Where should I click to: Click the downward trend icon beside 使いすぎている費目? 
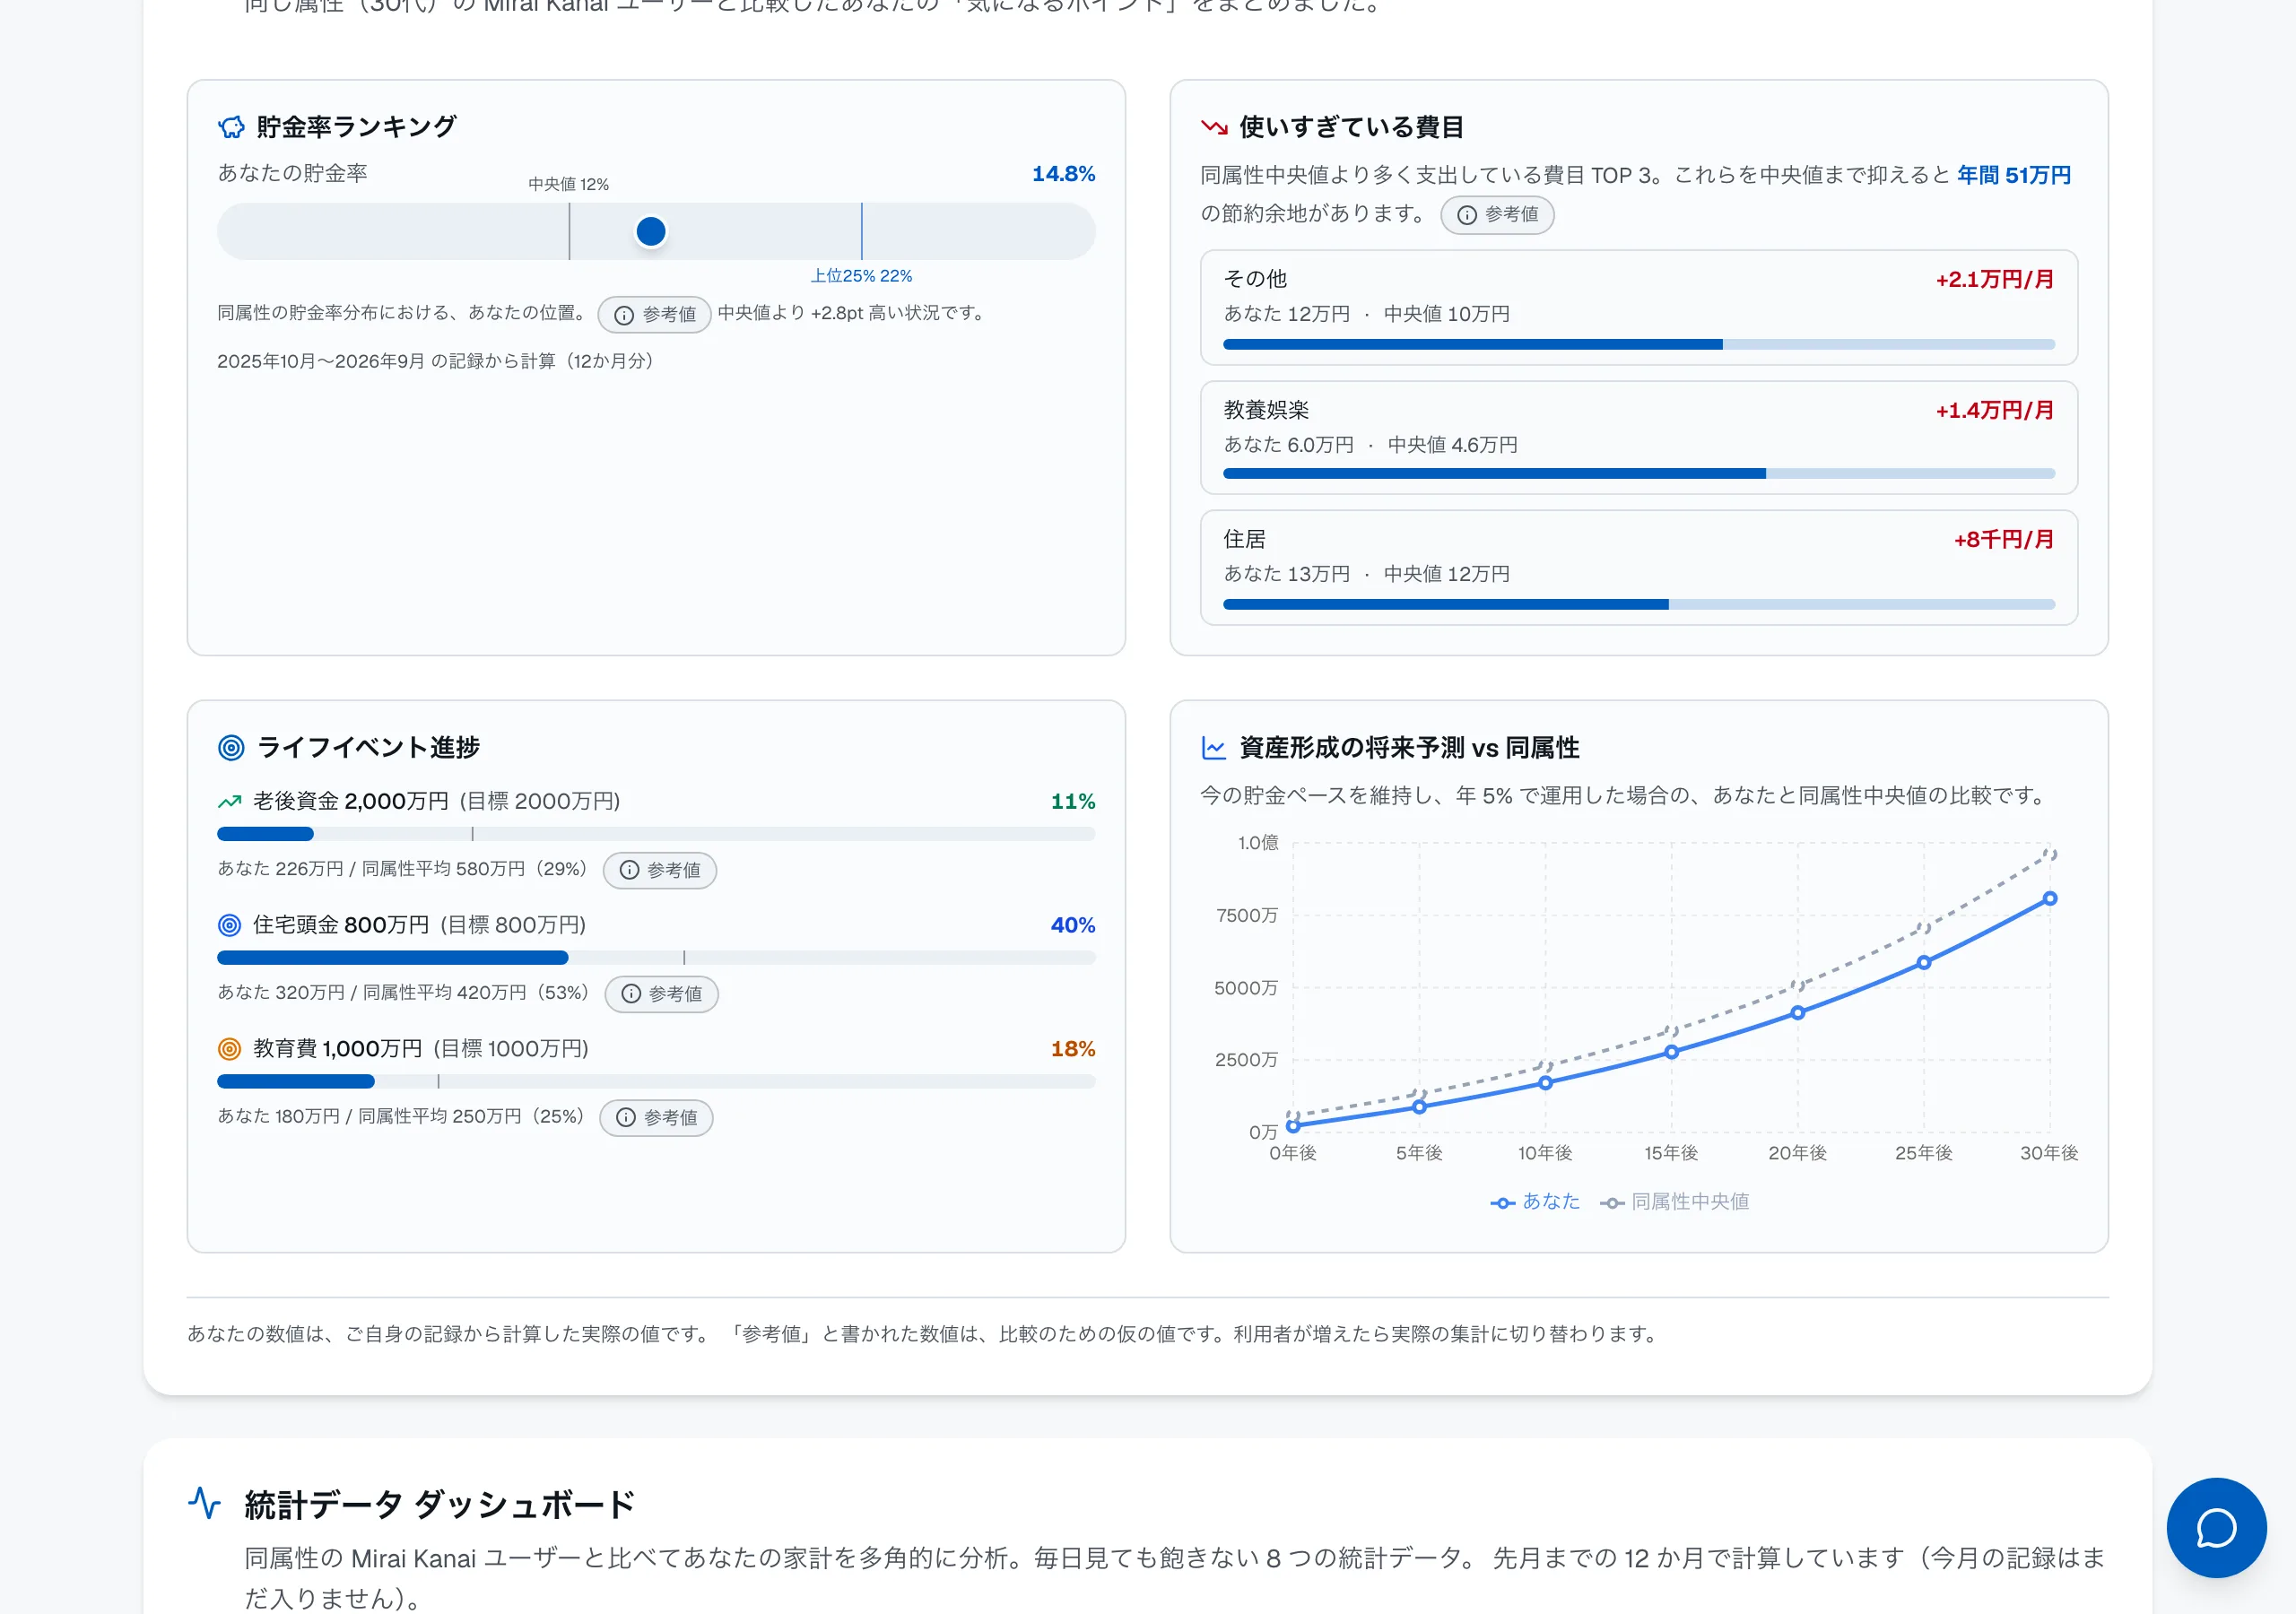click(x=1214, y=127)
